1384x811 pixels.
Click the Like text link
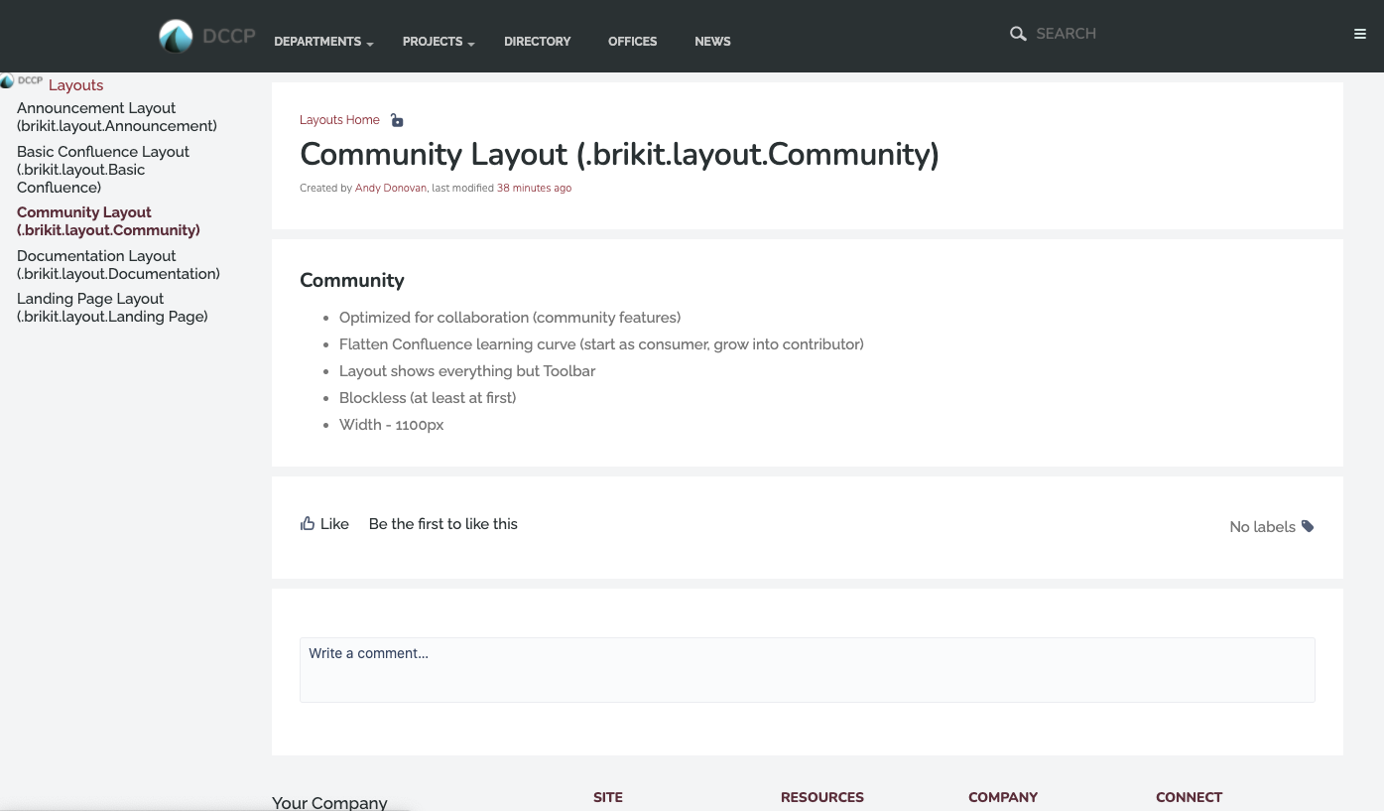coord(334,524)
